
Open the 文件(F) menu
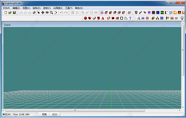(x=6, y=8)
